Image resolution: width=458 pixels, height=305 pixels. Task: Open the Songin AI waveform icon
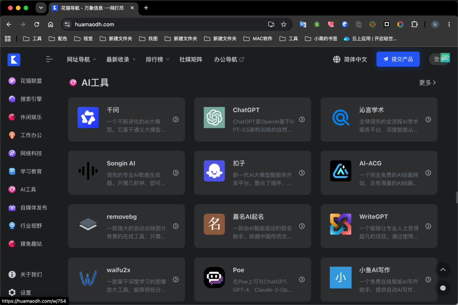click(88, 171)
